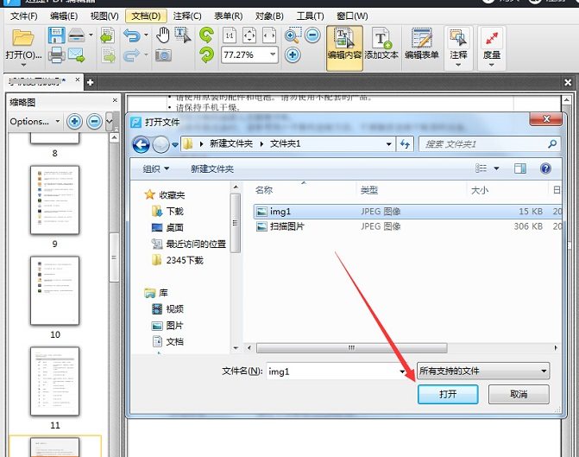Select 最近访问的位置 in navigation pane
Image resolution: width=579 pixels, height=457 pixels.
coord(189,244)
